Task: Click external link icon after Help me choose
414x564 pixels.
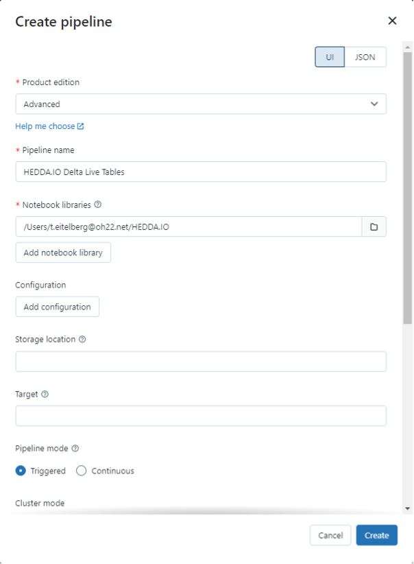Action: pos(81,126)
